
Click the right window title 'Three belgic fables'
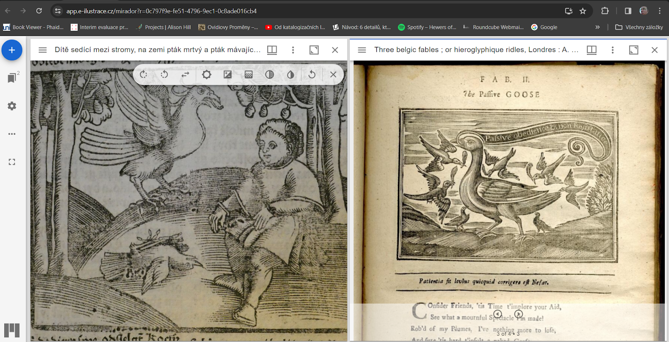coord(476,50)
